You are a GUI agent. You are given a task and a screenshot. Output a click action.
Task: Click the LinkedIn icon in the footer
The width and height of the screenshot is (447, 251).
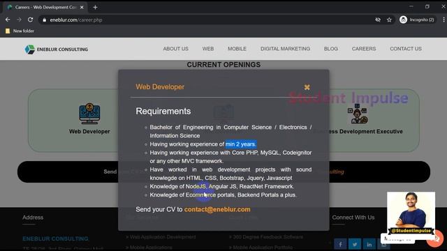pyautogui.click(x=369, y=244)
